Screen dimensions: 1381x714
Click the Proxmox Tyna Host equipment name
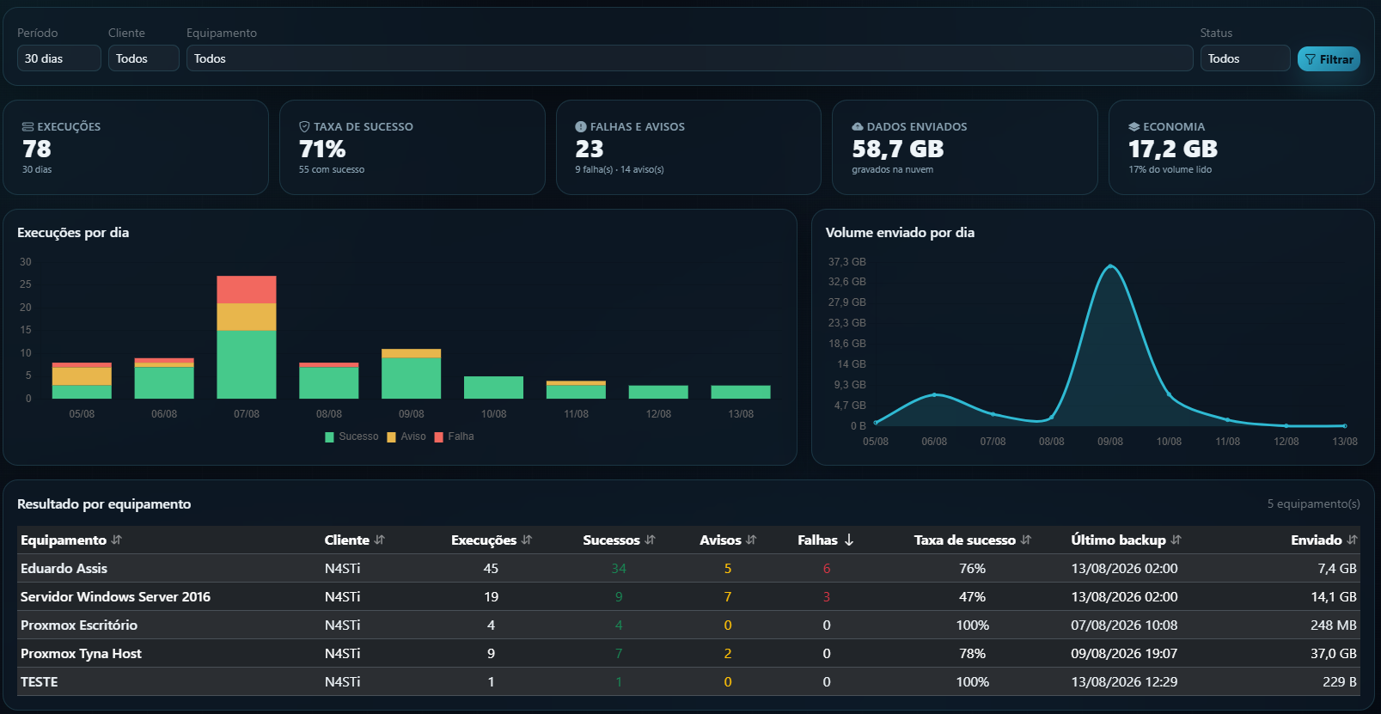81,653
